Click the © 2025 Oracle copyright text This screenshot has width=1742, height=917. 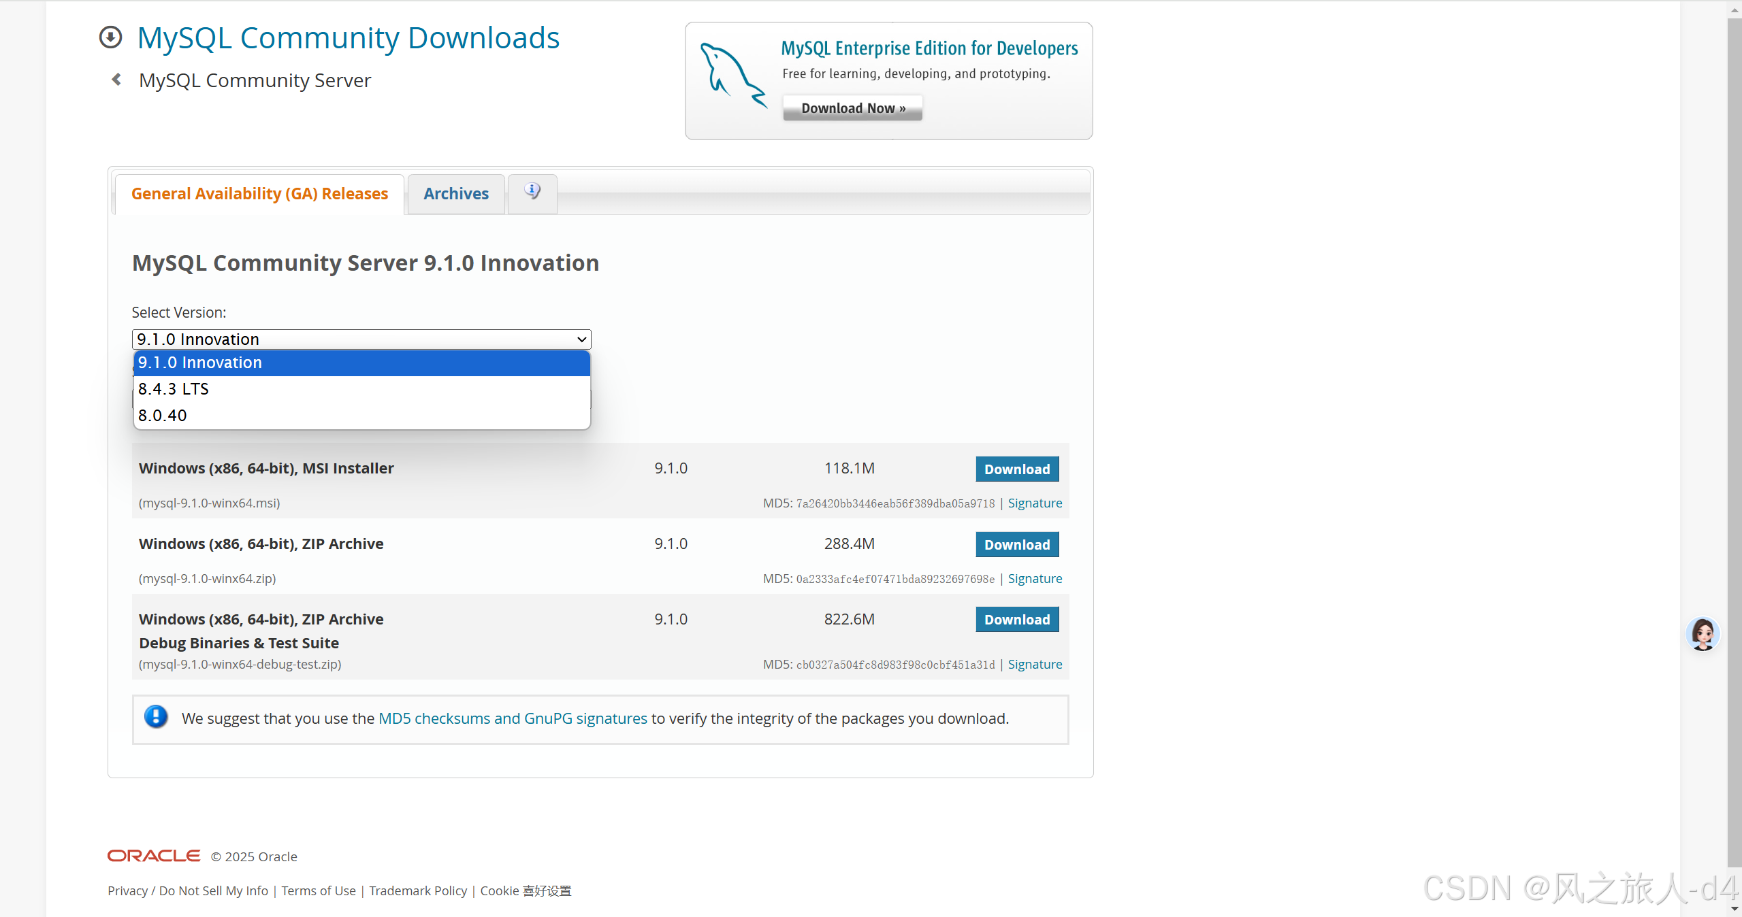pos(254,857)
